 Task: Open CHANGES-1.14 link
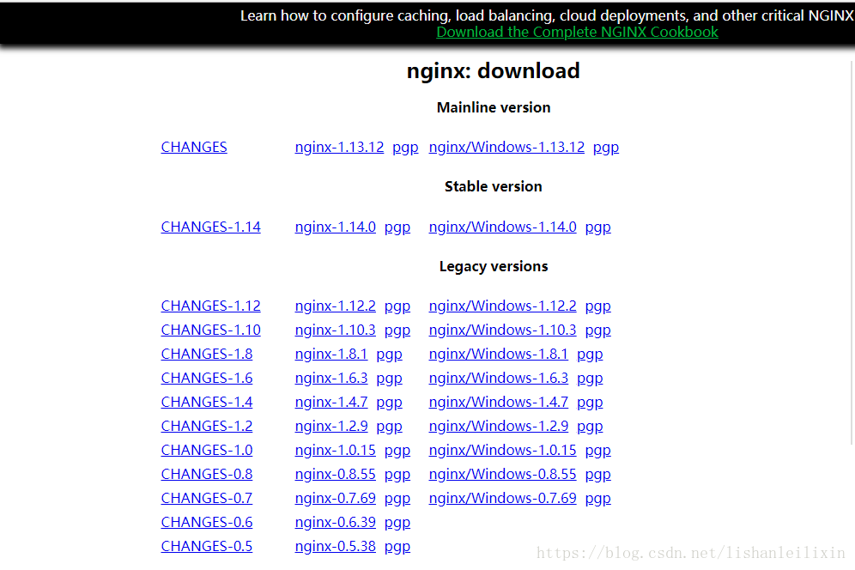tap(210, 227)
